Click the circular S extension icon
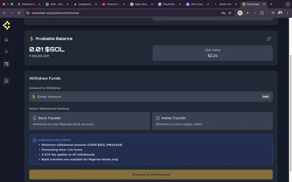 240,13
